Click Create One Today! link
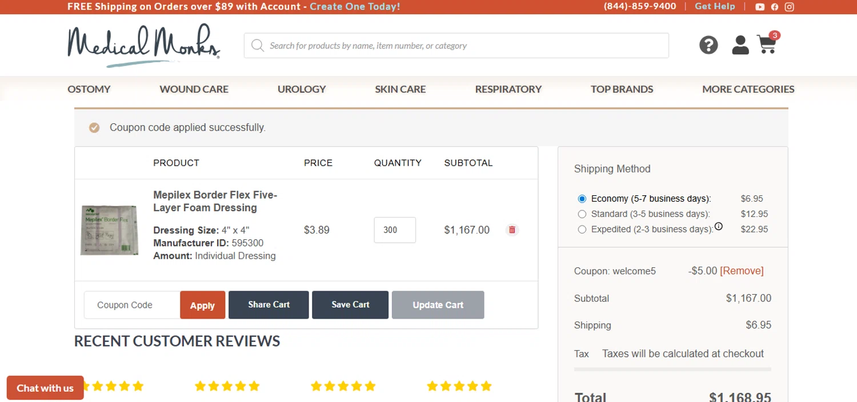The image size is (857, 402). click(355, 7)
